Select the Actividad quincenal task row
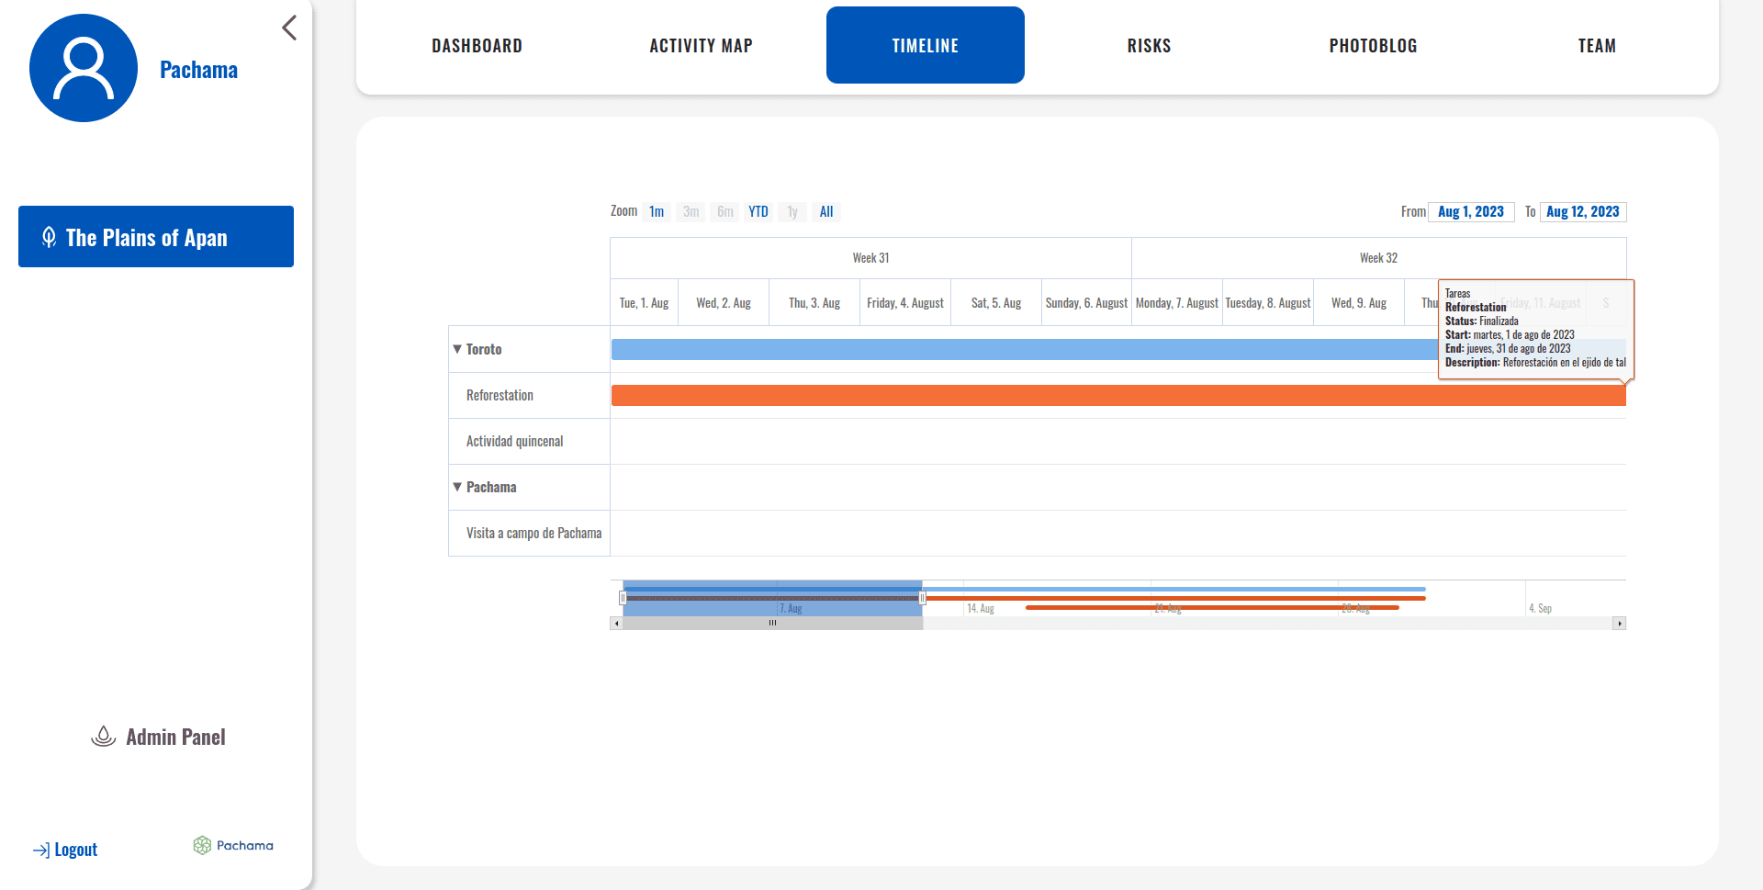This screenshot has height=890, width=1763. [x=529, y=441]
